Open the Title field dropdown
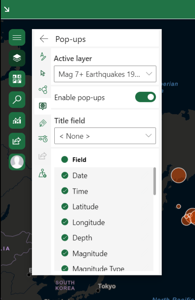195x300 pixels. (x=105, y=136)
